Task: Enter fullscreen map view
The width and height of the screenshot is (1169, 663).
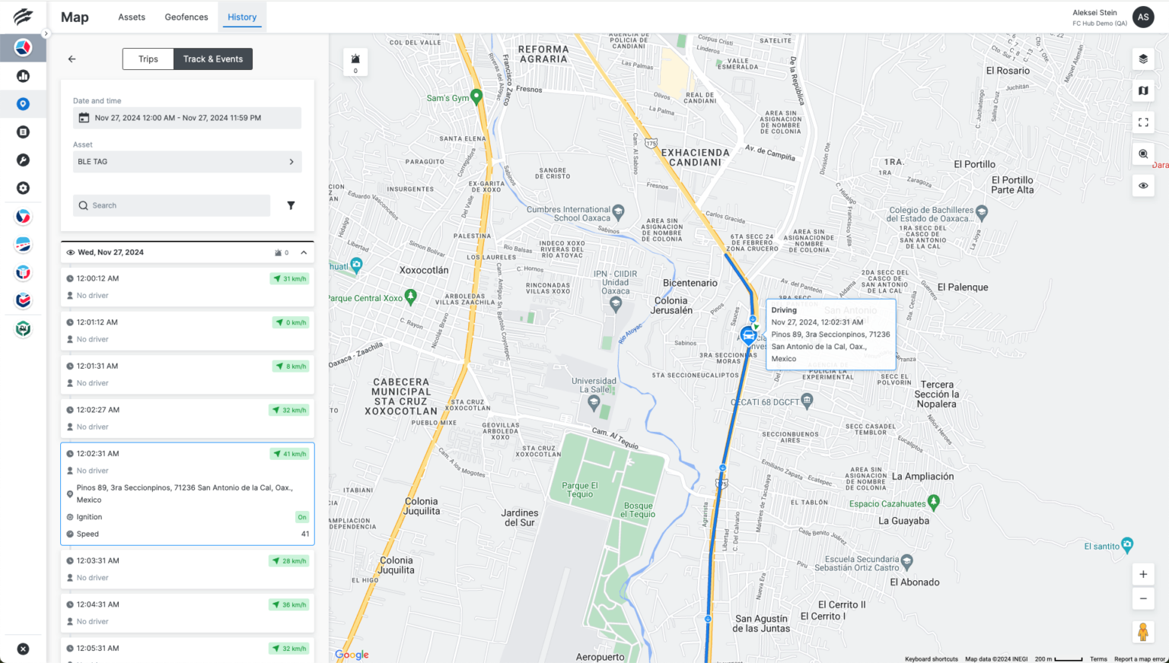Action: click(1142, 122)
